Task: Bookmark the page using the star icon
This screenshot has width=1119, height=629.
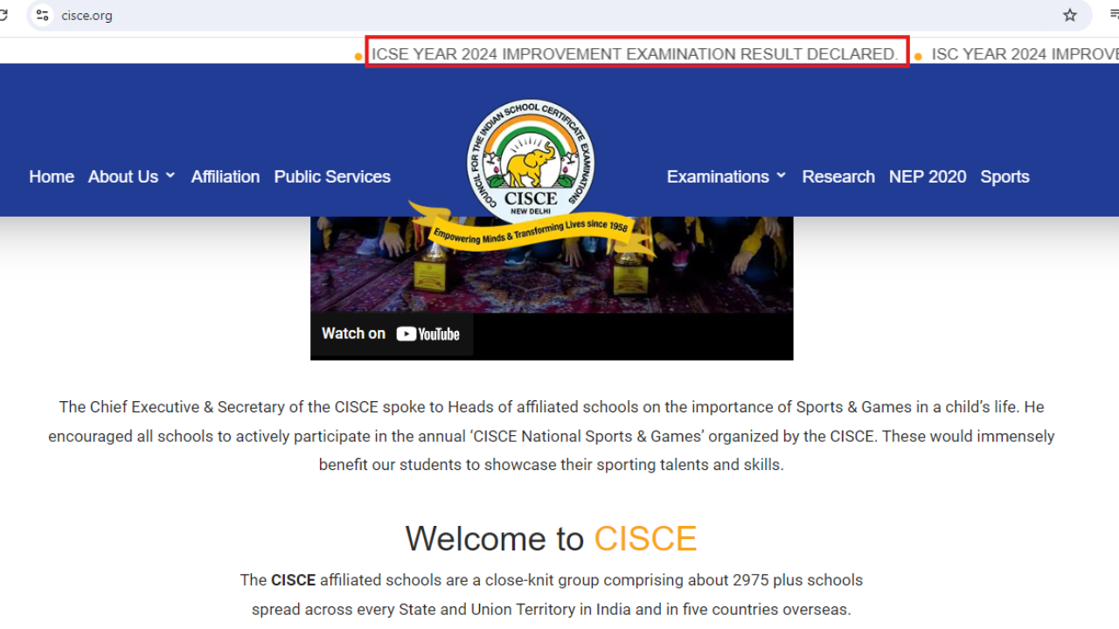Action: point(1070,14)
